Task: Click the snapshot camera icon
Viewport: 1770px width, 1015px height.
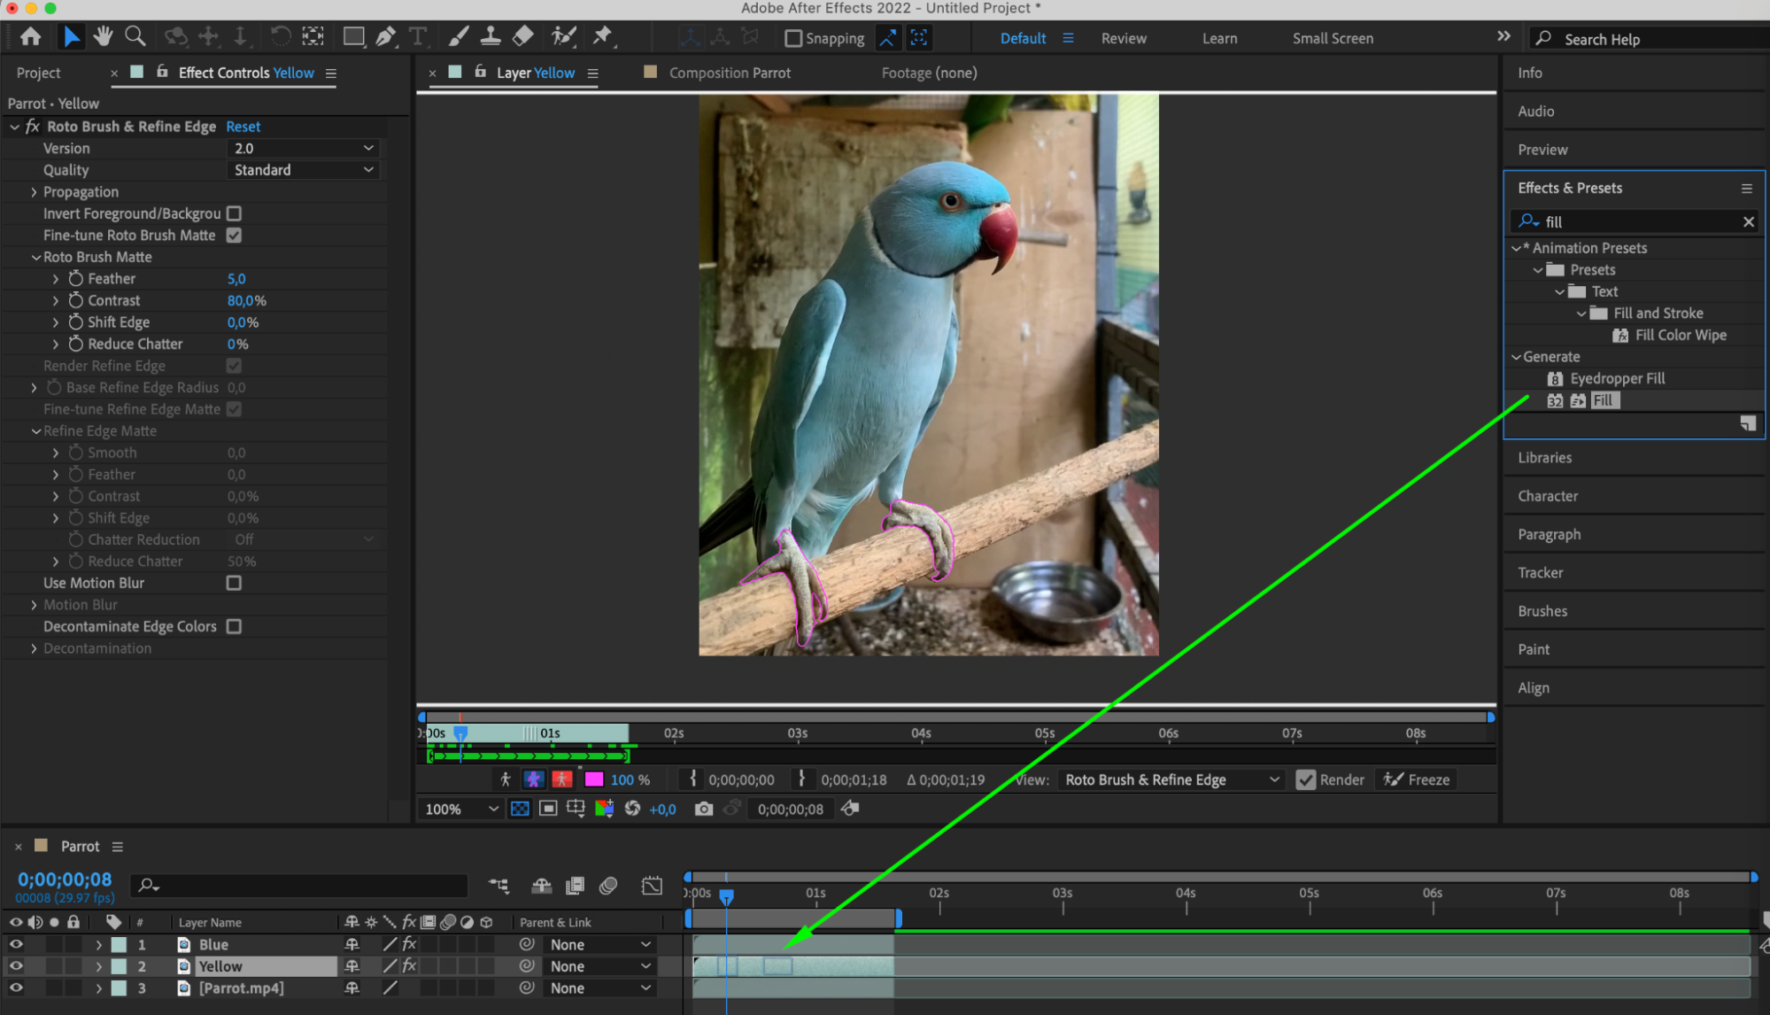Action: point(704,809)
